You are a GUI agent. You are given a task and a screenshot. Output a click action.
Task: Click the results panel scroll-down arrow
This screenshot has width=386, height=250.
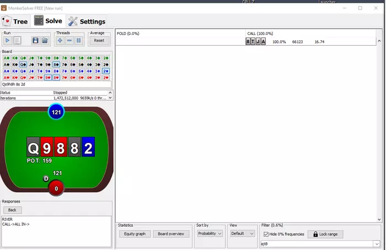click(x=379, y=220)
